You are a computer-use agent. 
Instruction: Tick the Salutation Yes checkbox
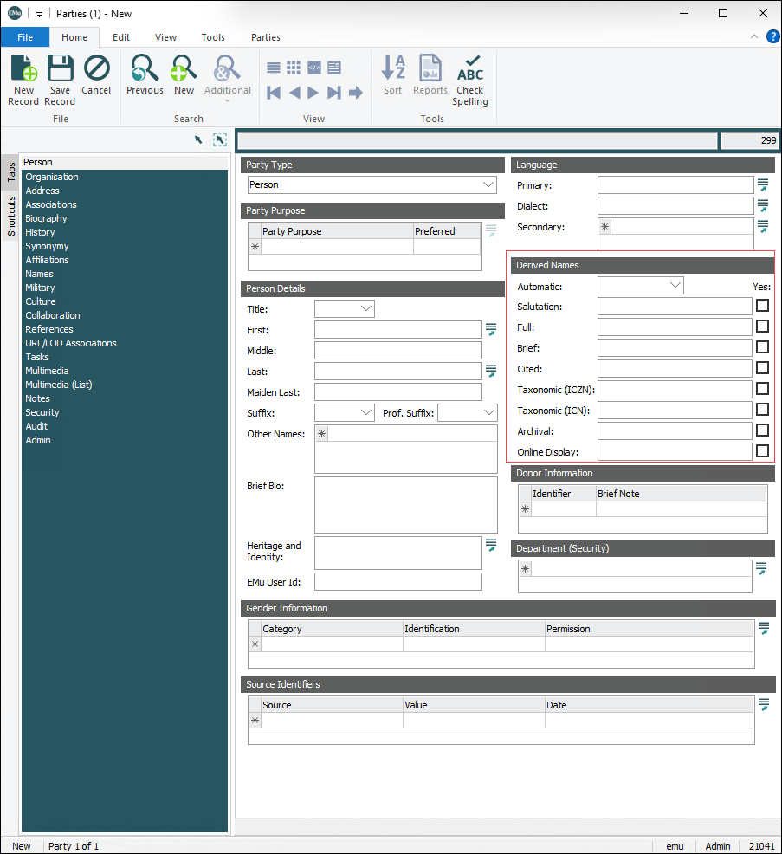(762, 306)
